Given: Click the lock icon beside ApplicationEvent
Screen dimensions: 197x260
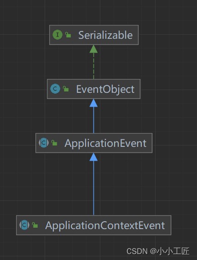Looking at the screenshot, I should pyautogui.click(x=54, y=143).
